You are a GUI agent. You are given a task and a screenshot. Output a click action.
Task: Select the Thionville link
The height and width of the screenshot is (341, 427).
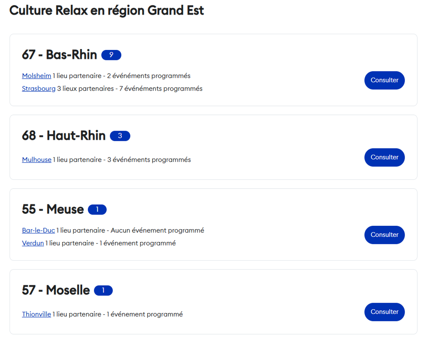coord(36,315)
